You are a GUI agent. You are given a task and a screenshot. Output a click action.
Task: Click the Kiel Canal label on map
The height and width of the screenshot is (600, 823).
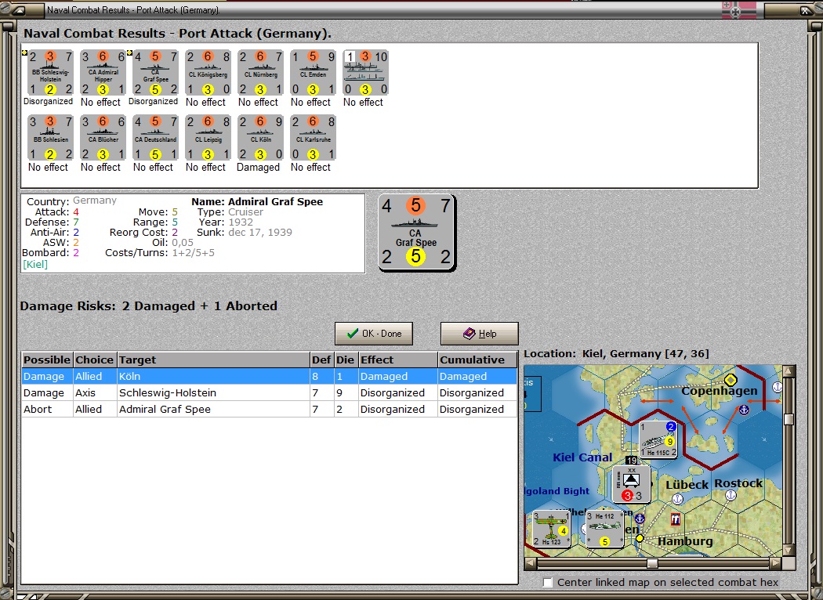(x=582, y=457)
